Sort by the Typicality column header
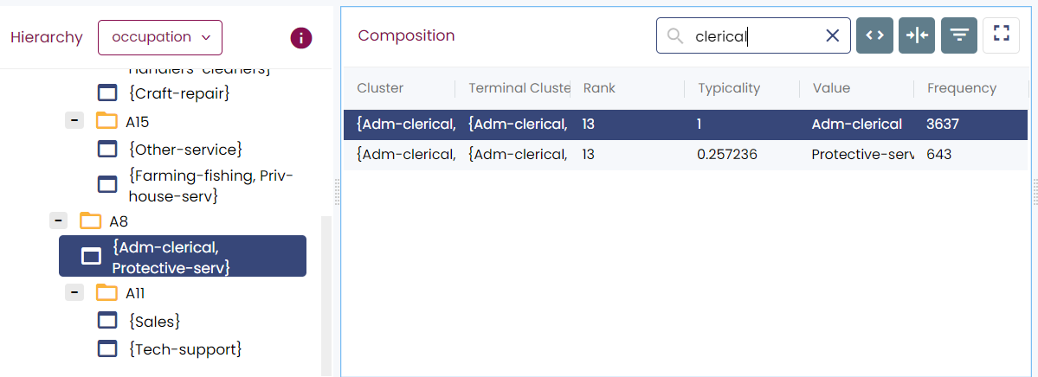The image size is (1038, 377). [728, 88]
